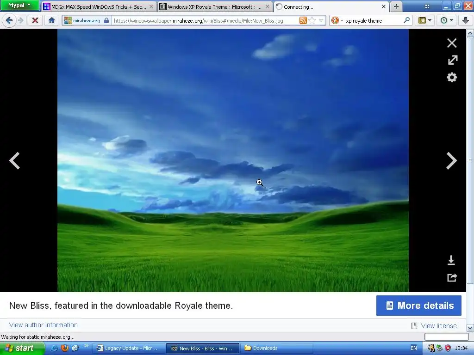Open the downloads arrow button
474x355 pixels.
coord(465,20)
